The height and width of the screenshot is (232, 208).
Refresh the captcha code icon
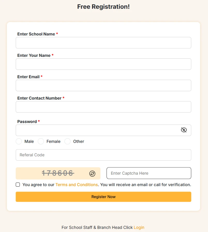point(92,174)
